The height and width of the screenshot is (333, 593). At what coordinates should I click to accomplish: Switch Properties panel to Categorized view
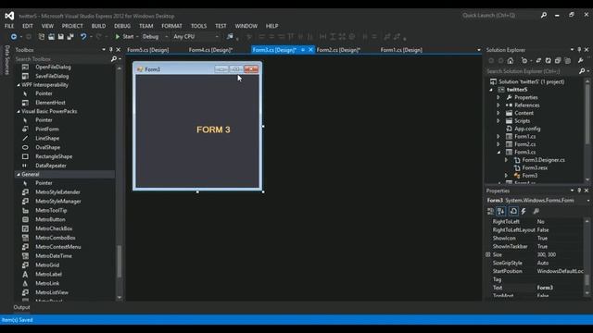point(490,212)
